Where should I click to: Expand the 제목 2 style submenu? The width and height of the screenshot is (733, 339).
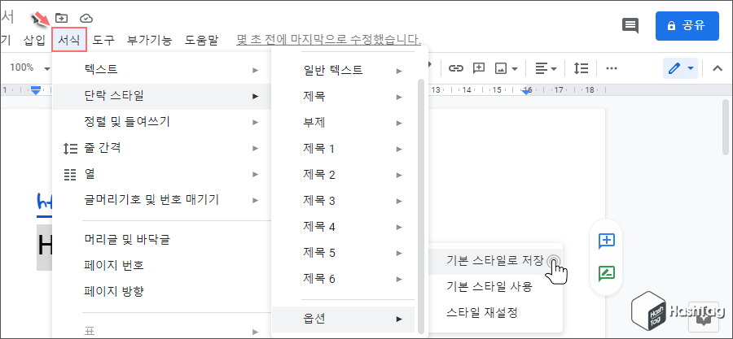point(344,176)
